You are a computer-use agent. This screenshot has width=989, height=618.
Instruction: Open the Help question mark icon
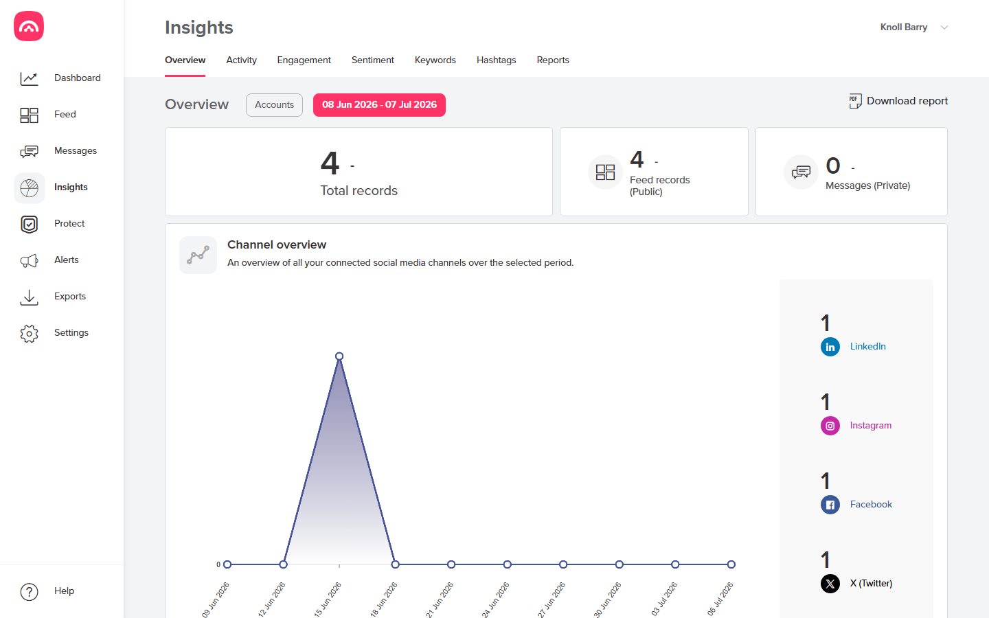[29, 591]
